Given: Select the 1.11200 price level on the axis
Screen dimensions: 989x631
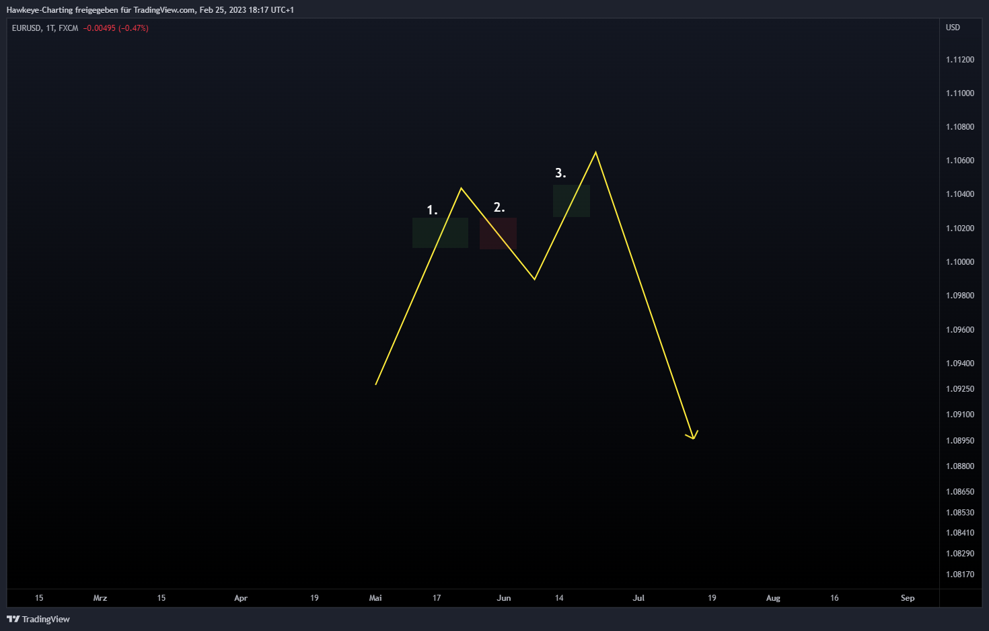Looking at the screenshot, I should pyautogui.click(x=960, y=60).
